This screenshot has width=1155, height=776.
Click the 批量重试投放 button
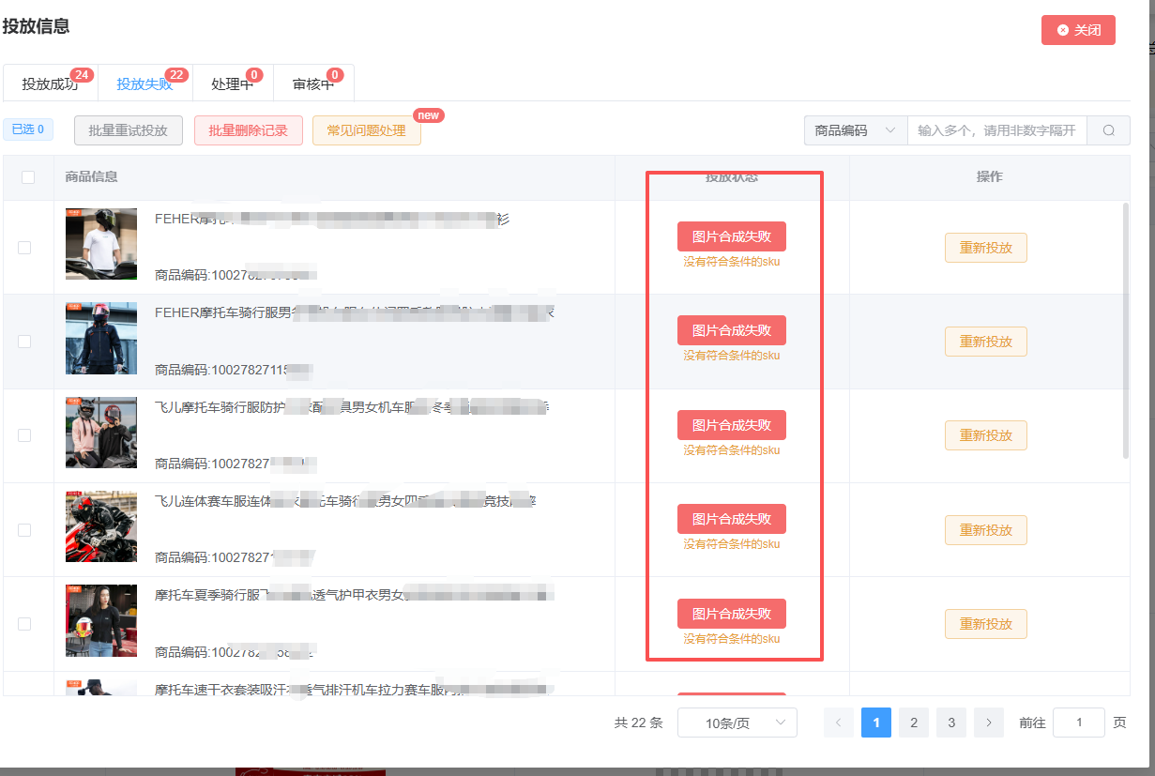coord(129,130)
